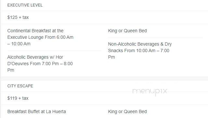Viewport: 208px width, 118px height.
Task: Select the $119 + tax price
Action: 18,98
